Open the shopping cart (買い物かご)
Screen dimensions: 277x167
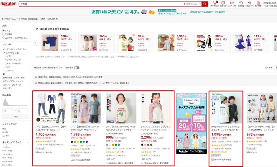[214, 4]
